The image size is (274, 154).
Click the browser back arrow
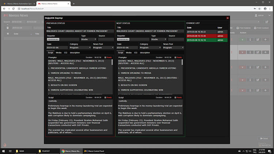(4, 8)
